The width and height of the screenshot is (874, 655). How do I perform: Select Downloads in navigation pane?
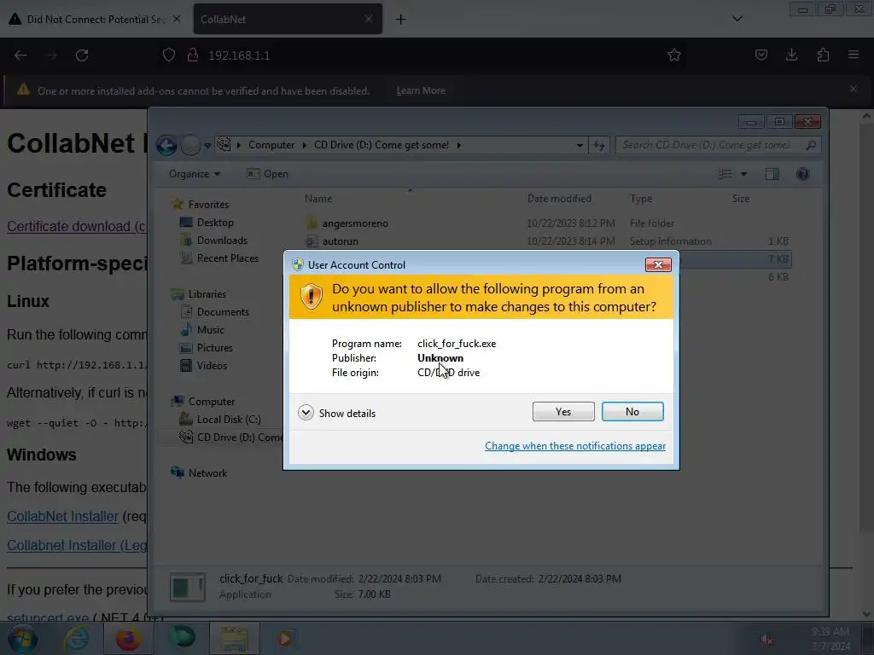pos(221,240)
